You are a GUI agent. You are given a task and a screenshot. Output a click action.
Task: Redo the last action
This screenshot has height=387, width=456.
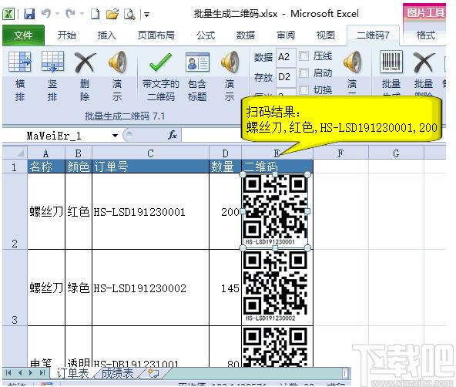[71, 13]
